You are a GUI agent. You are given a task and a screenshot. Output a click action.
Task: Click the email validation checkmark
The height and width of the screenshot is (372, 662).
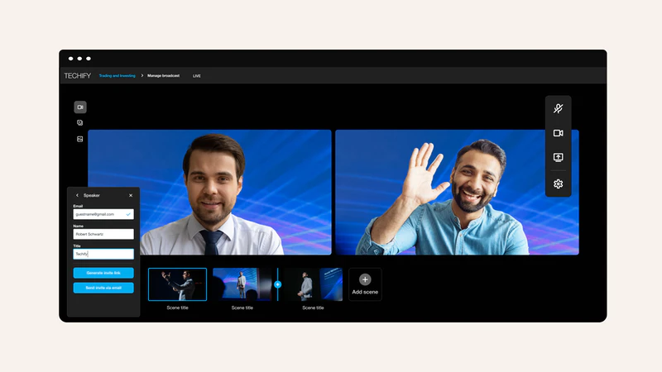click(x=128, y=214)
